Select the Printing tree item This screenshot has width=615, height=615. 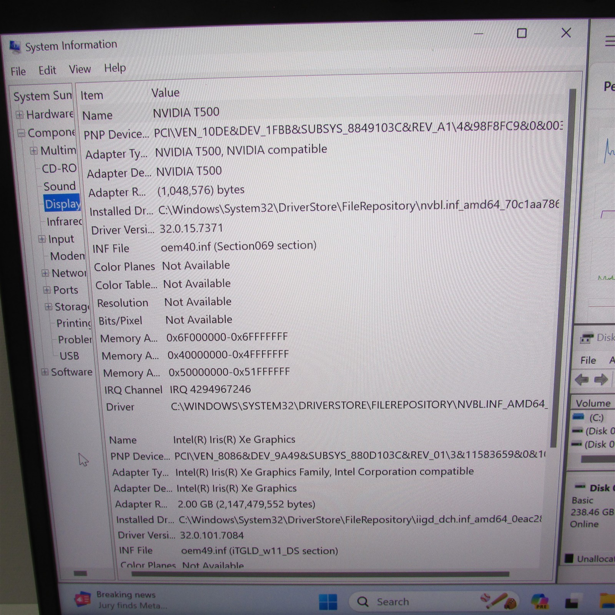pos(74,323)
